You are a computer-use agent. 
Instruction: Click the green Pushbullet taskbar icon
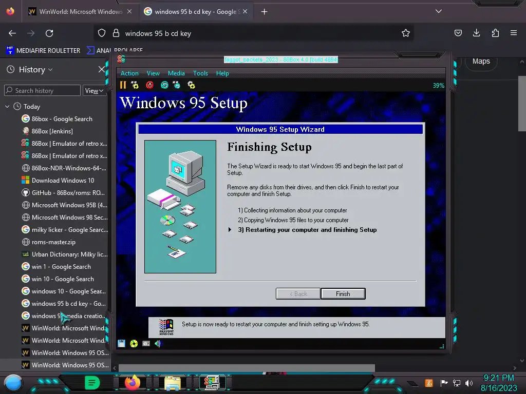pyautogui.click(x=92, y=383)
